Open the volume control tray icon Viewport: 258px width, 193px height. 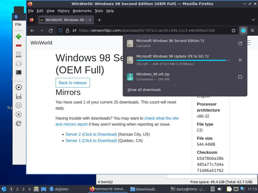[x=220, y=189]
